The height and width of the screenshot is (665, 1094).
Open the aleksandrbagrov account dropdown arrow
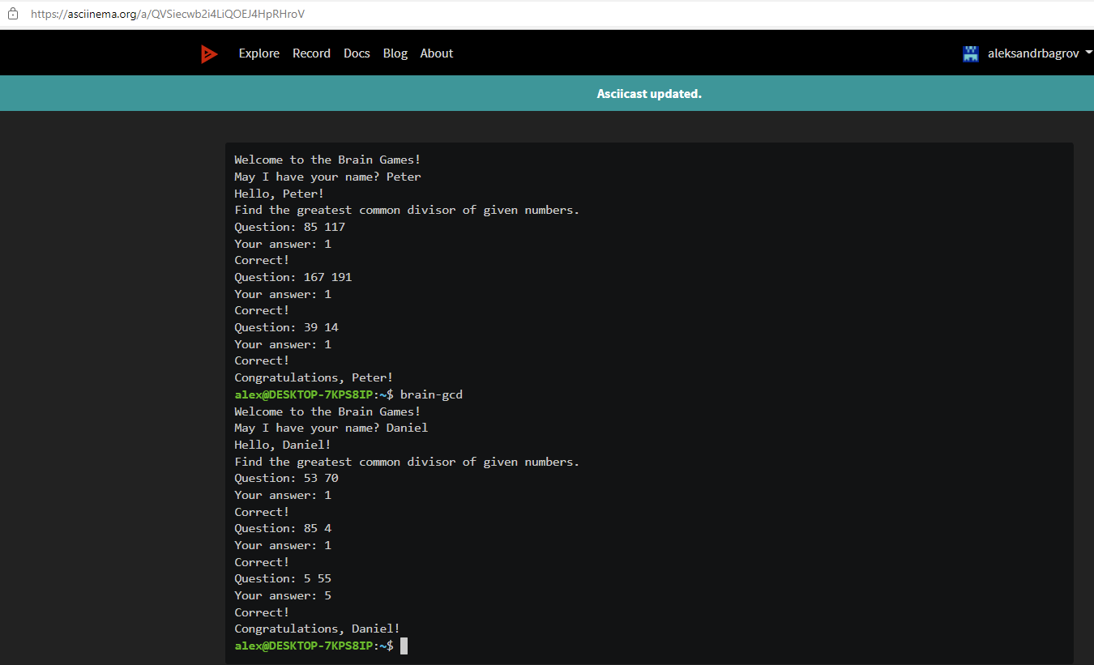coord(1088,53)
